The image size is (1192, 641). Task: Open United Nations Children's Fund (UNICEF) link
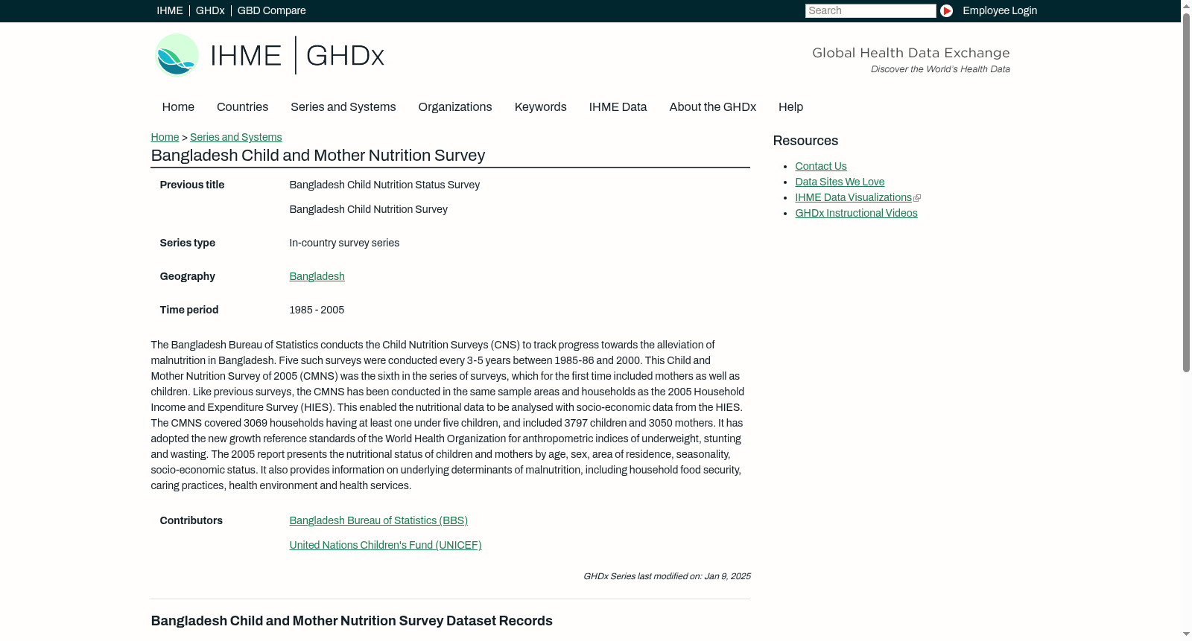pos(385,545)
